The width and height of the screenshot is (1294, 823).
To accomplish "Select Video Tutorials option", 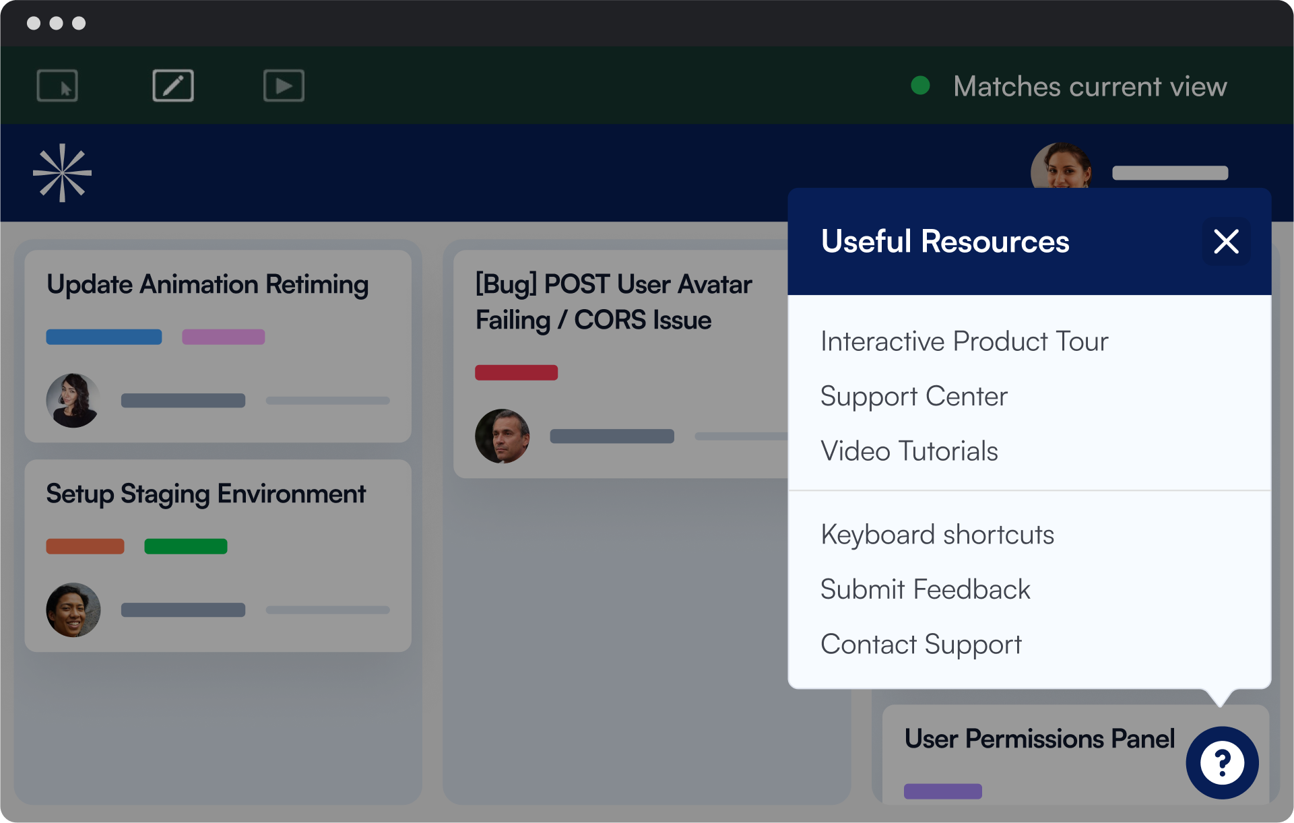I will 908,451.
